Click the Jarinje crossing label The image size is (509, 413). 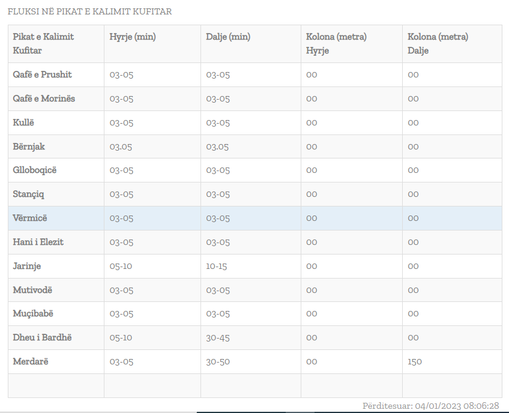[27, 266]
